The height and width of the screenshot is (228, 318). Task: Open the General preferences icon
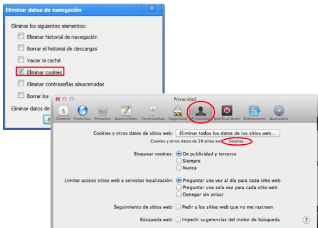click(63, 113)
